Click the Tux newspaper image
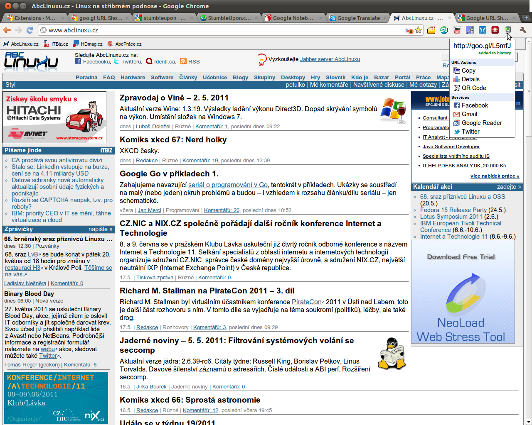532x425 pixels. tap(392, 354)
